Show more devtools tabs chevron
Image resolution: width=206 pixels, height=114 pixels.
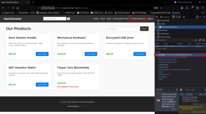(x=184, y=17)
